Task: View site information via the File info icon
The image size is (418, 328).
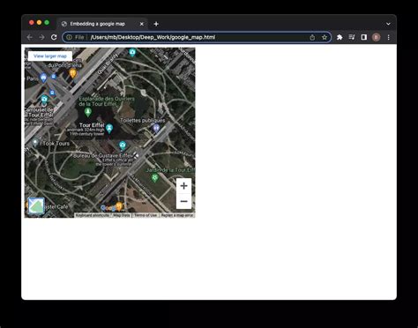Action: [x=75, y=37]
